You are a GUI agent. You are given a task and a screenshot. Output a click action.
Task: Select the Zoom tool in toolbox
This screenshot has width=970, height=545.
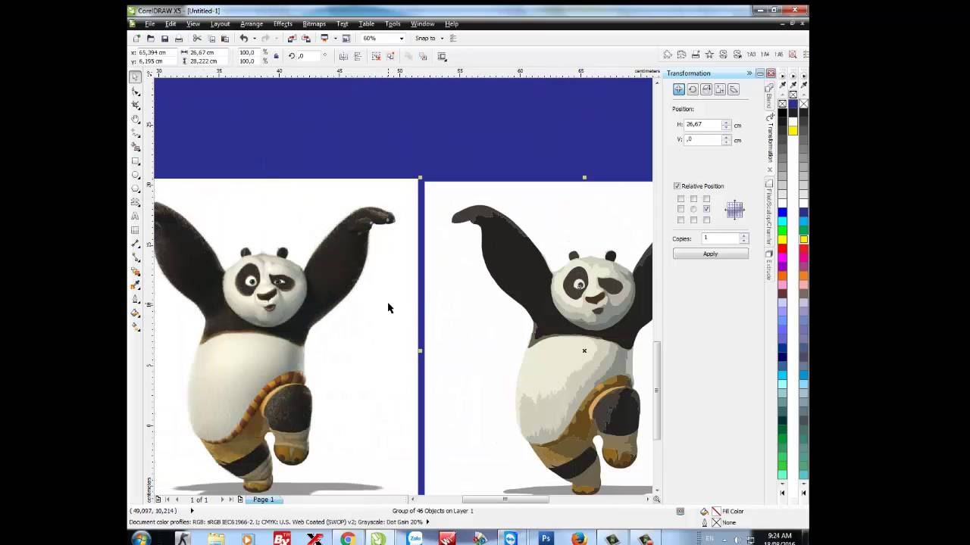pos(135,119)
